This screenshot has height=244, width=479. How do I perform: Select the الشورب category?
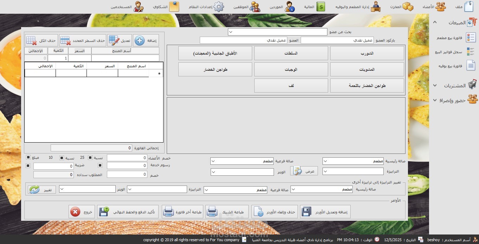pos(367,53)
